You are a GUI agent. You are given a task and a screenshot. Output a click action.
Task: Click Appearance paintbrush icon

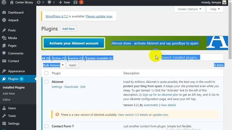(4, 71)
